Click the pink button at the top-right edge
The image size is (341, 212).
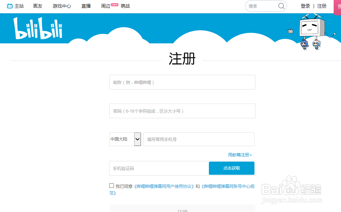pos(338,7)
